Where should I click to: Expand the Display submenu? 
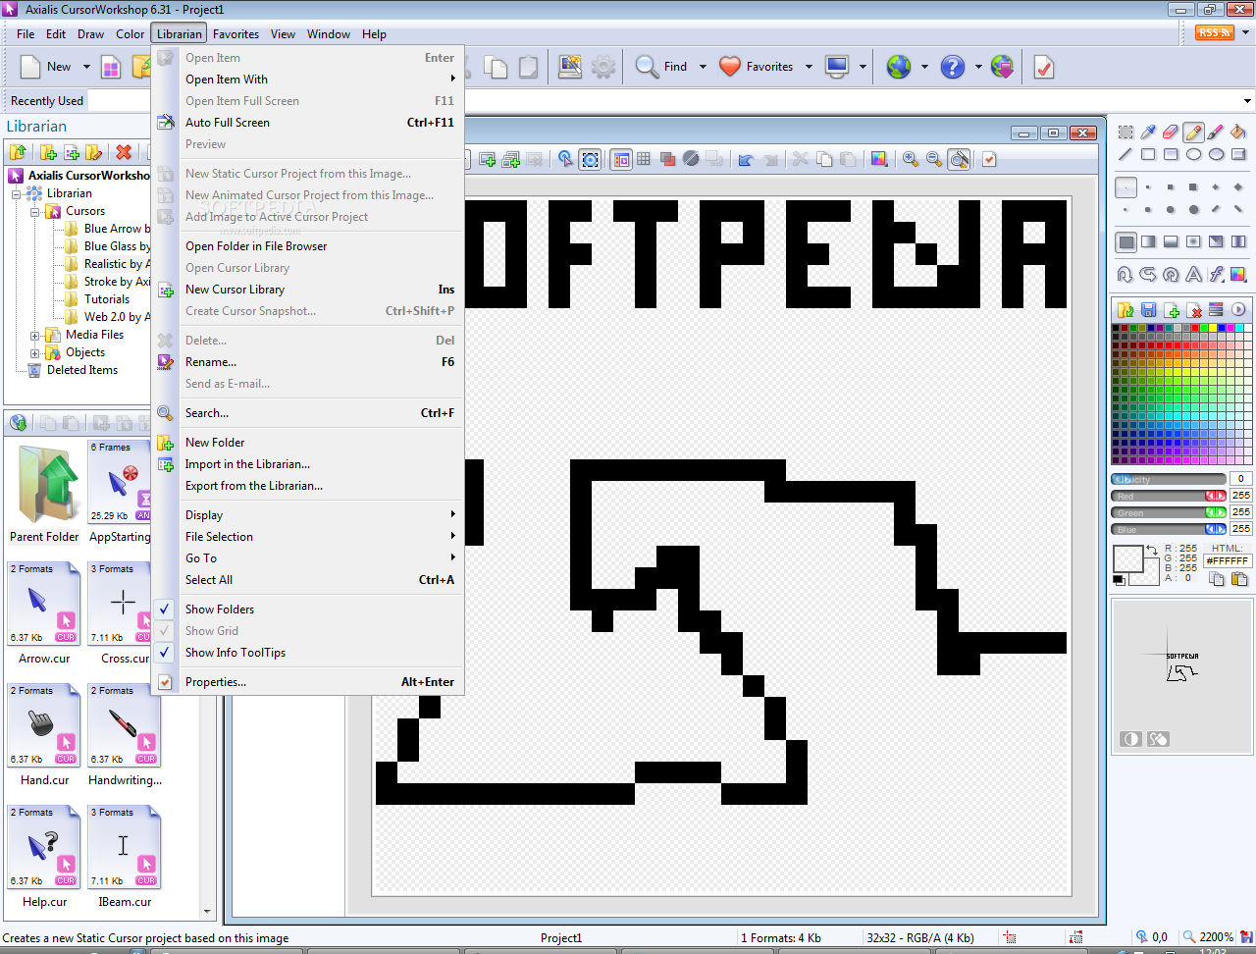coord(307,515)
